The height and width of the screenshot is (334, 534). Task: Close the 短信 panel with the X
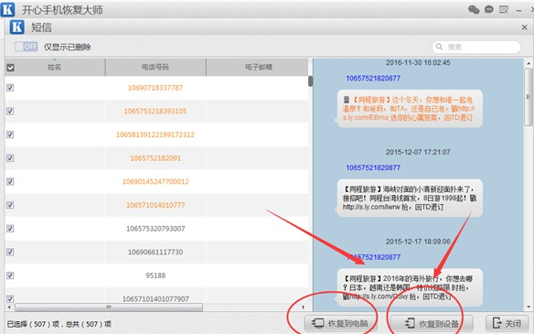click(x=525, y=27)
